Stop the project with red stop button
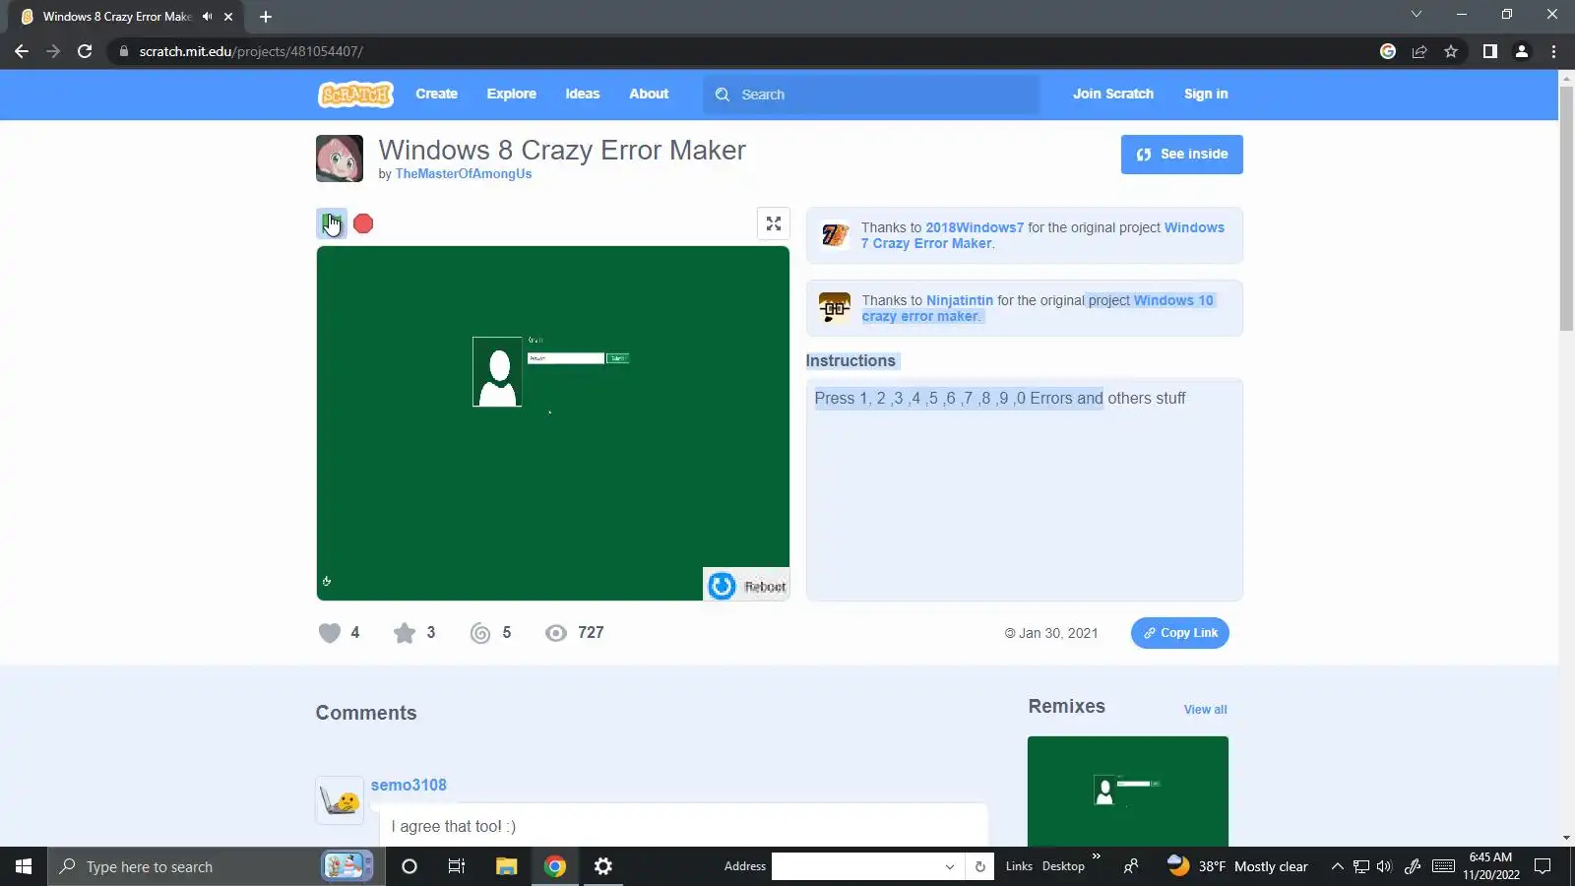The width and height of the screenshot is (1575, 886). tap(363, 223)
